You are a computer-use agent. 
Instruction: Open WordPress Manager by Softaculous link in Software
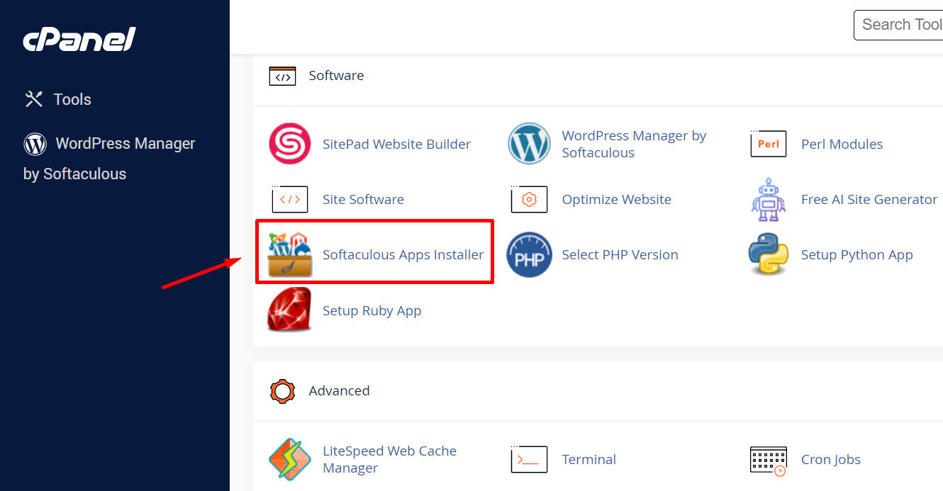point(634,145)
